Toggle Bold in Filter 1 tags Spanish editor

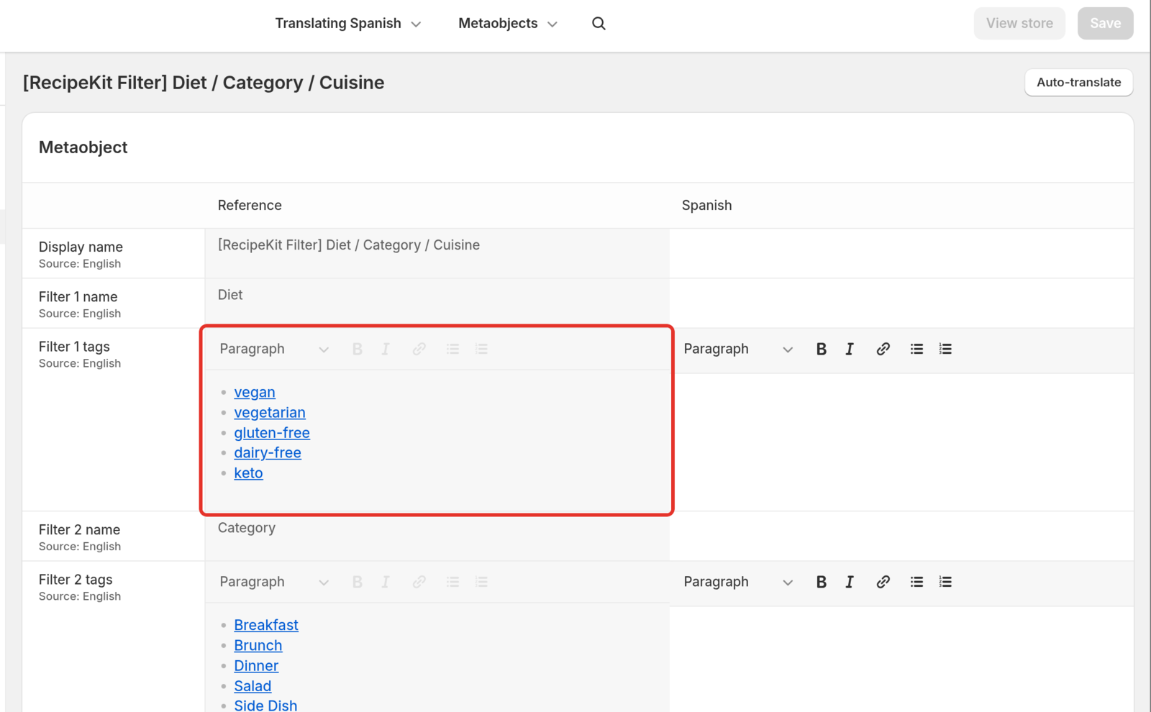tap(821, 349)
